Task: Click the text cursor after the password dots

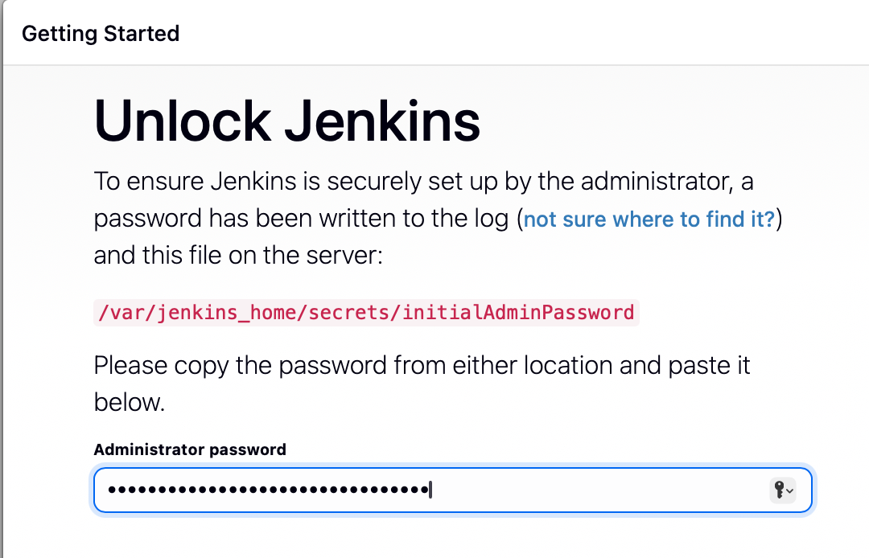Action: point(430,490)
